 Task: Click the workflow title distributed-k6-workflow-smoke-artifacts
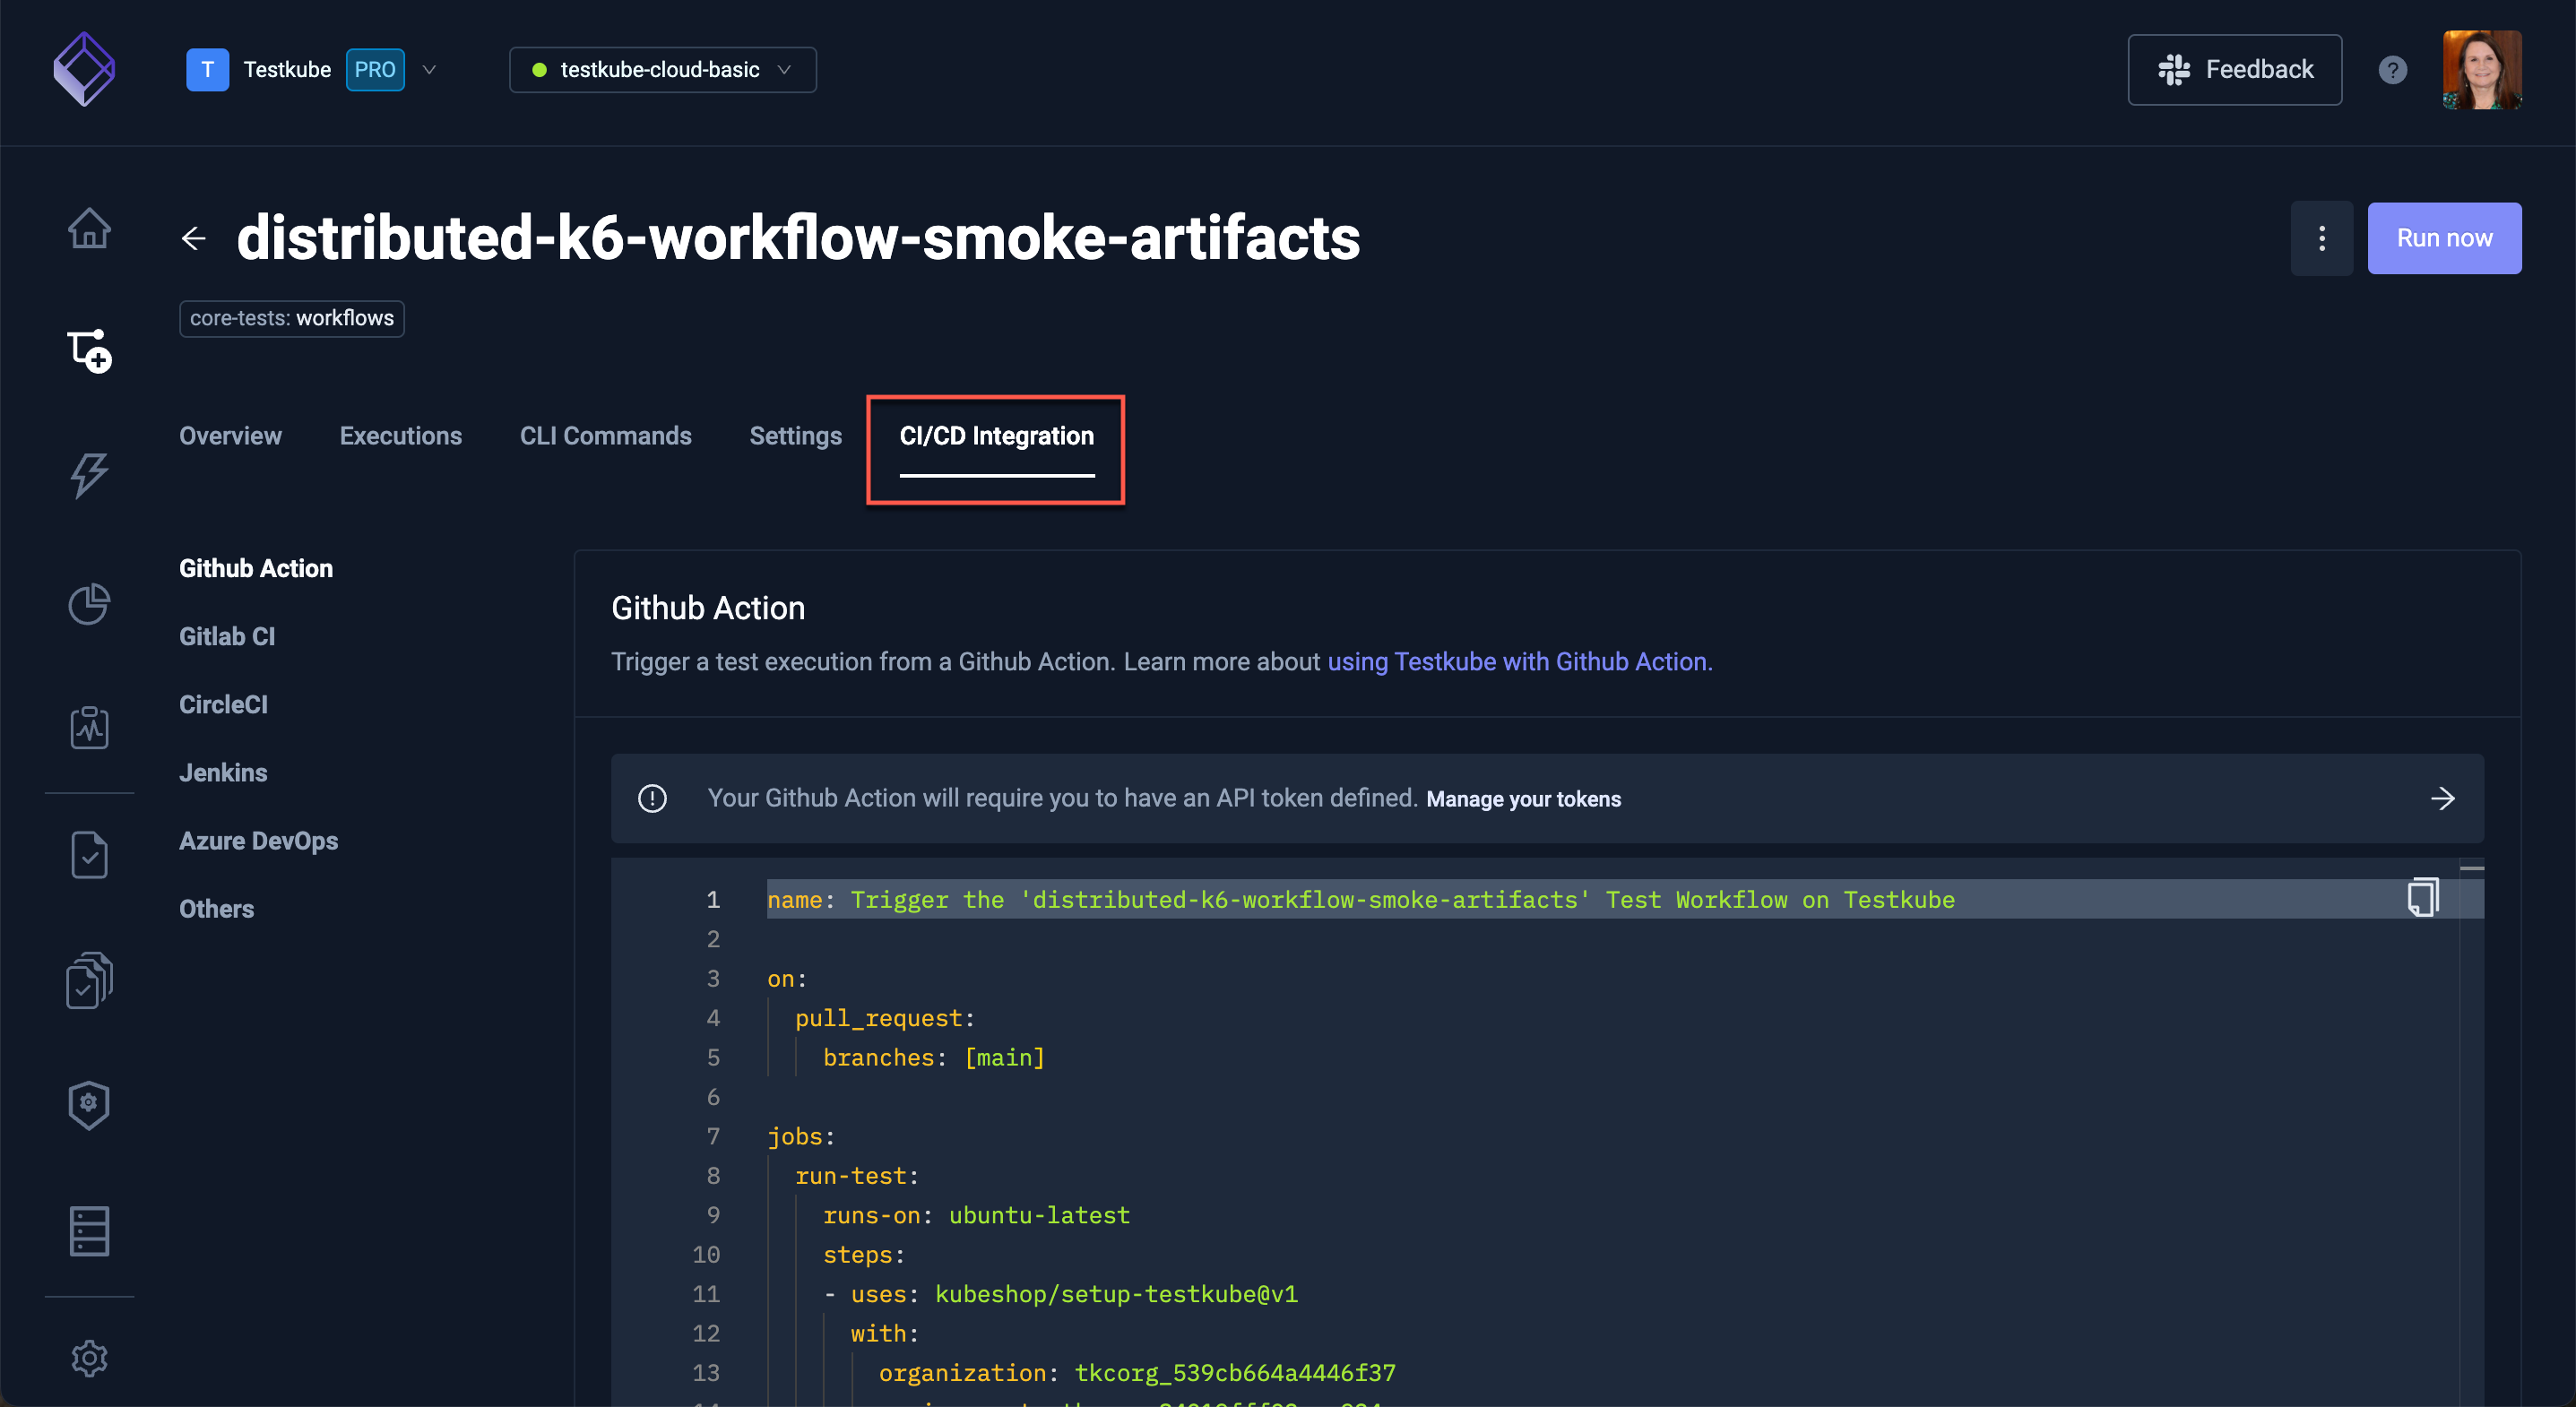coord(798,238)
